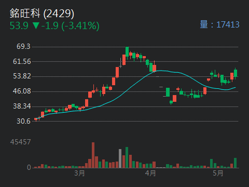Screen dimensions: 249x187
Task: Click the tallest red volume bar
Action: (x=93, y=155)
